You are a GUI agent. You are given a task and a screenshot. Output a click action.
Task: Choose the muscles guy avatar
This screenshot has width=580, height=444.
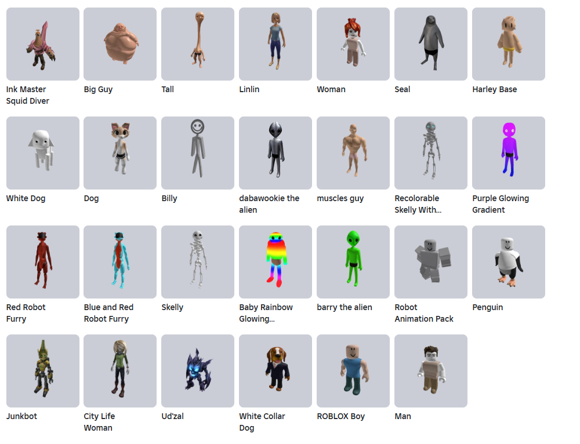[353, 153]
